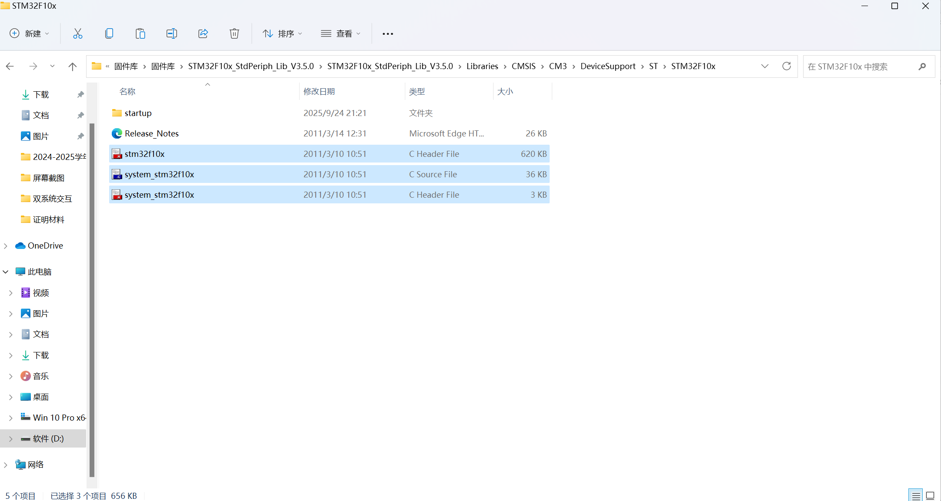Sort by 修改日期 column header
The height and width of the screenshot is (501, 941).
tap(319, 91)
